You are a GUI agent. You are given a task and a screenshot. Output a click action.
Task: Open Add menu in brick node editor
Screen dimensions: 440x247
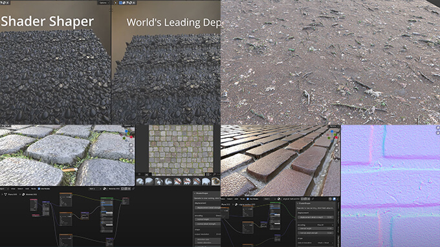(236, 199)
